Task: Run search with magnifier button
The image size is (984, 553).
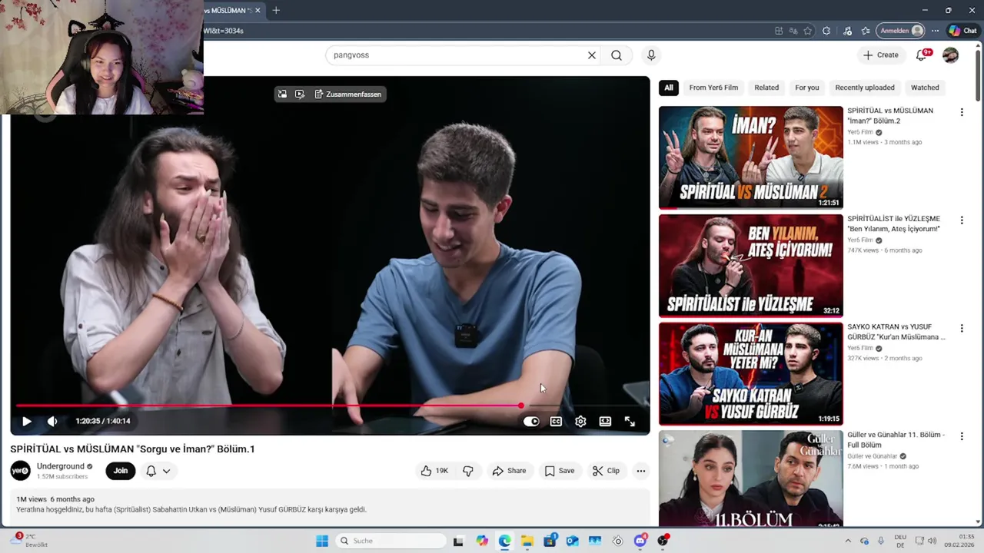Action: coord(617,55)
